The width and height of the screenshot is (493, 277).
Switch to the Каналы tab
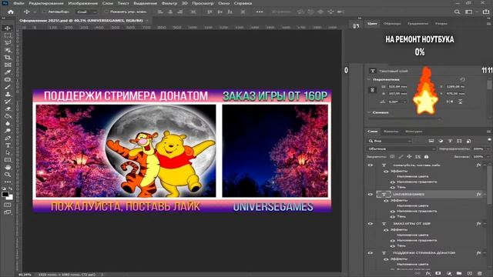[x=391, y=132]
